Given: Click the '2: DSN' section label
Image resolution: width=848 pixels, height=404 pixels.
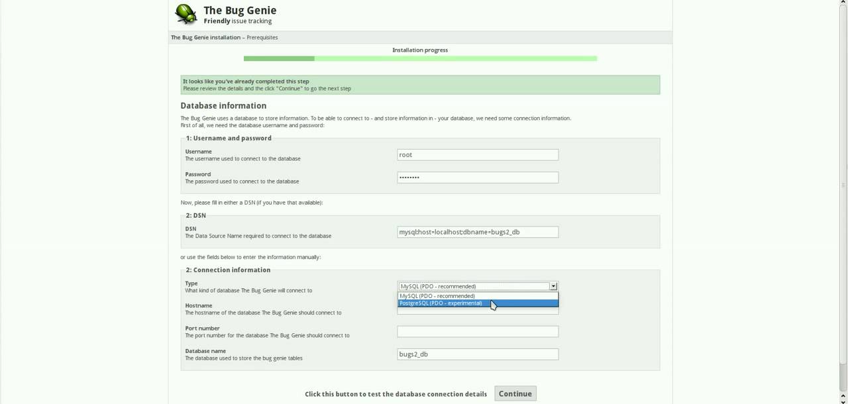Looking at the screenshot, I should click(x=195, y=215).
